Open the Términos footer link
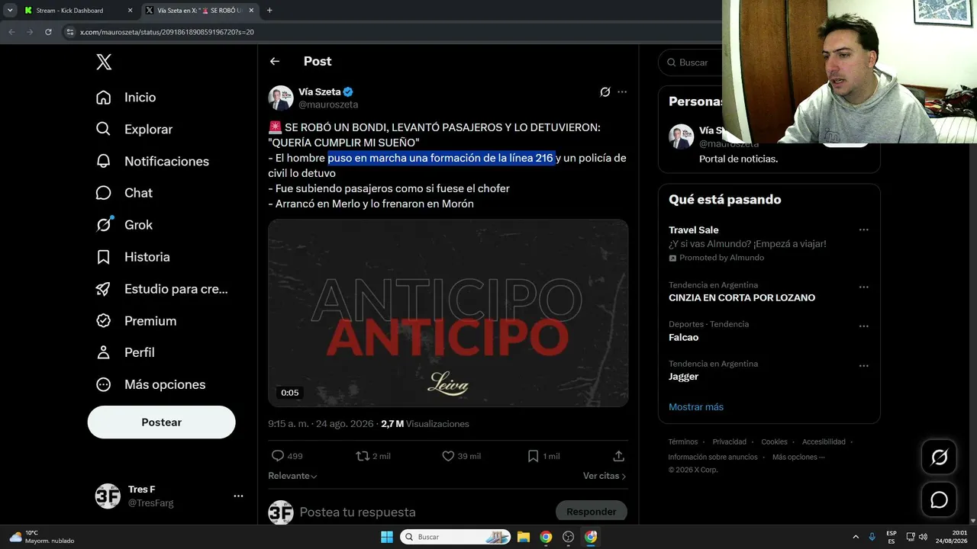Screen dimensions: 977x549 pyautogui.click(x=683, y=442)
